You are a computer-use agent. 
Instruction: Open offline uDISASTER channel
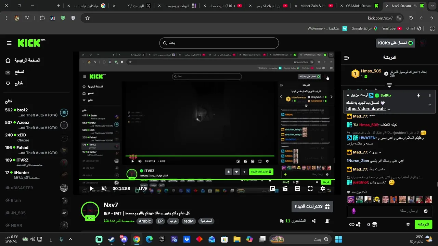[36, 188]
